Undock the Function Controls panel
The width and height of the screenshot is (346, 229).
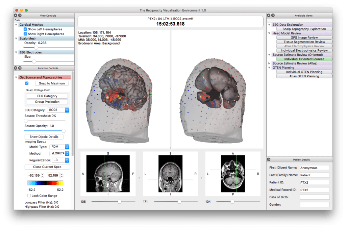20,68
